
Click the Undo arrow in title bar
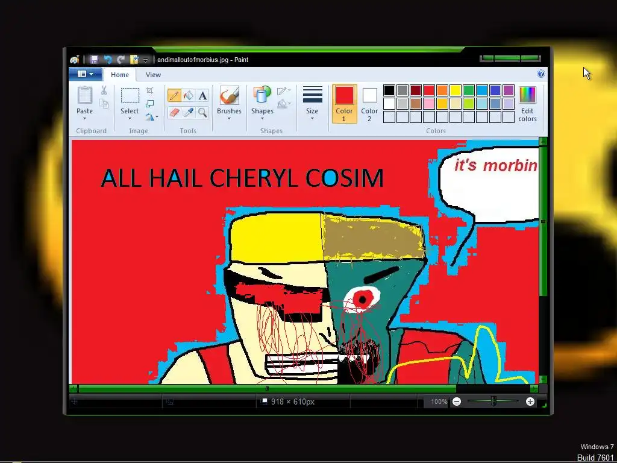(107, 60)
